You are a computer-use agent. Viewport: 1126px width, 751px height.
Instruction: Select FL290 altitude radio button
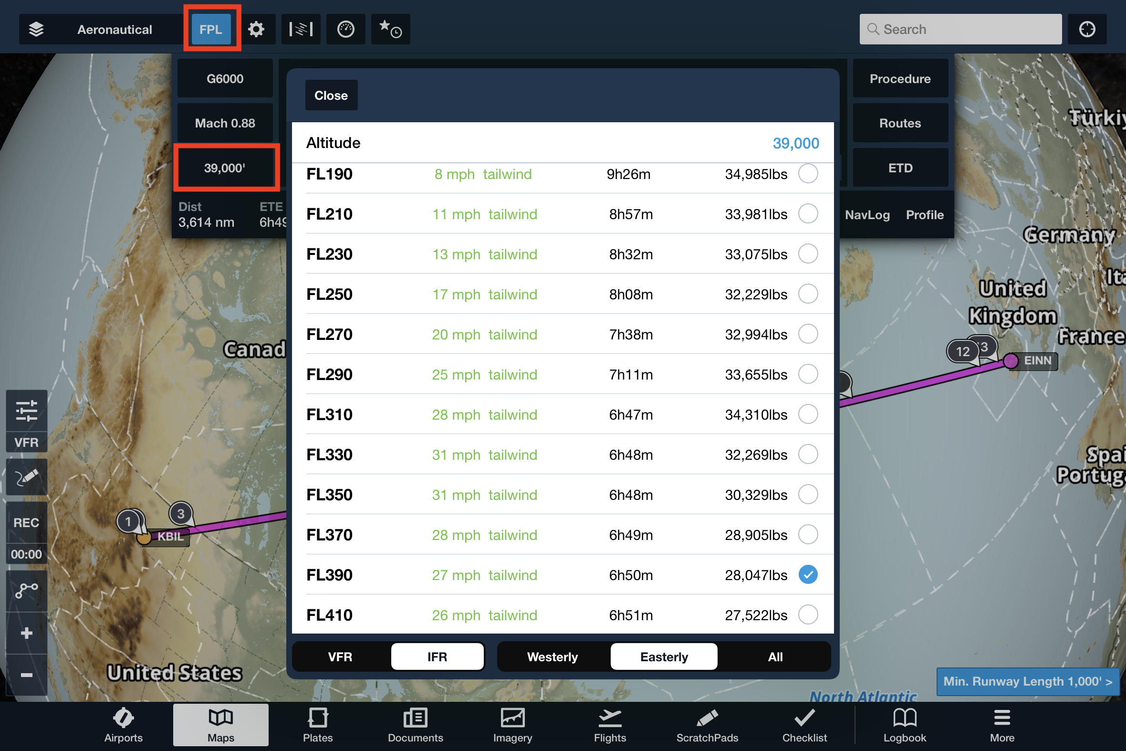pyautogui.click(x=808, y=374)
